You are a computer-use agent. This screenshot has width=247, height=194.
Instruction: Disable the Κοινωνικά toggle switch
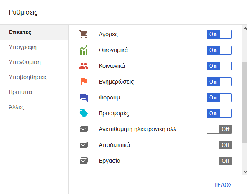(x=219, y=66)
